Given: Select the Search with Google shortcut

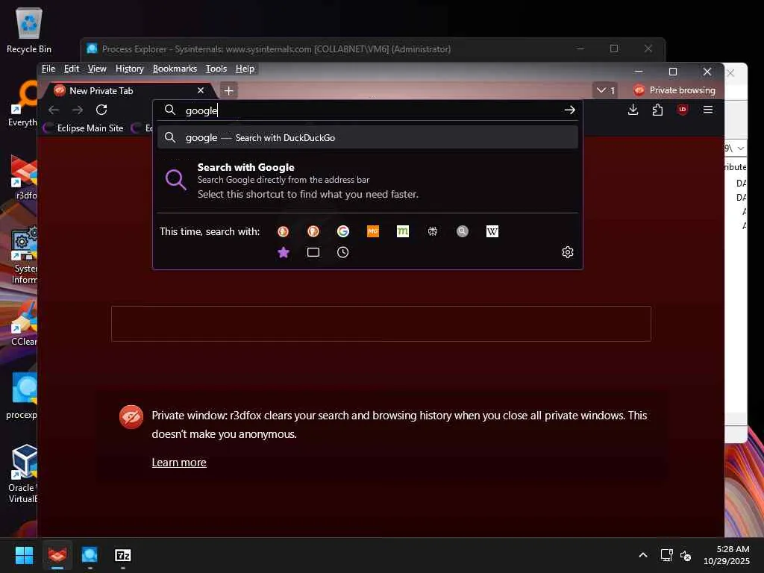Looking at the screenshot, I should 367,181.
